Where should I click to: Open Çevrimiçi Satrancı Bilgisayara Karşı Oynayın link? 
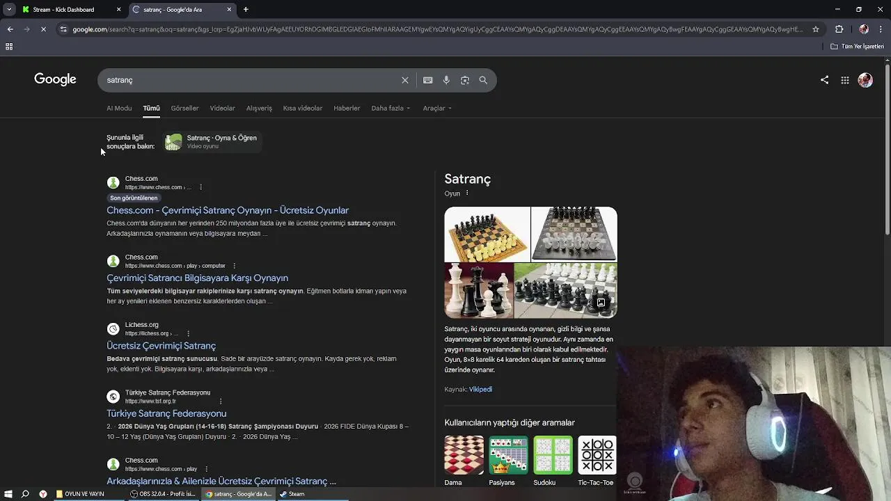(x=197, y=278)
